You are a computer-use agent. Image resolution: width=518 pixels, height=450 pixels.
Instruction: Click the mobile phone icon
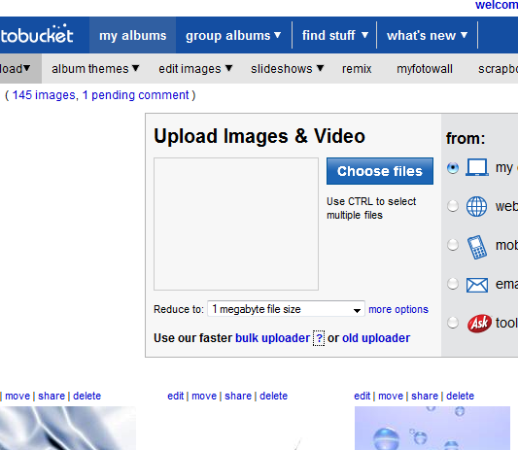477,247
